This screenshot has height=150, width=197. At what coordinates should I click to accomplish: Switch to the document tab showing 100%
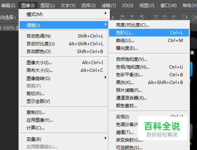point(9,28)
